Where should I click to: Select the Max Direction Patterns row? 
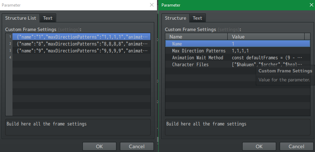click(x=237, y=51)
